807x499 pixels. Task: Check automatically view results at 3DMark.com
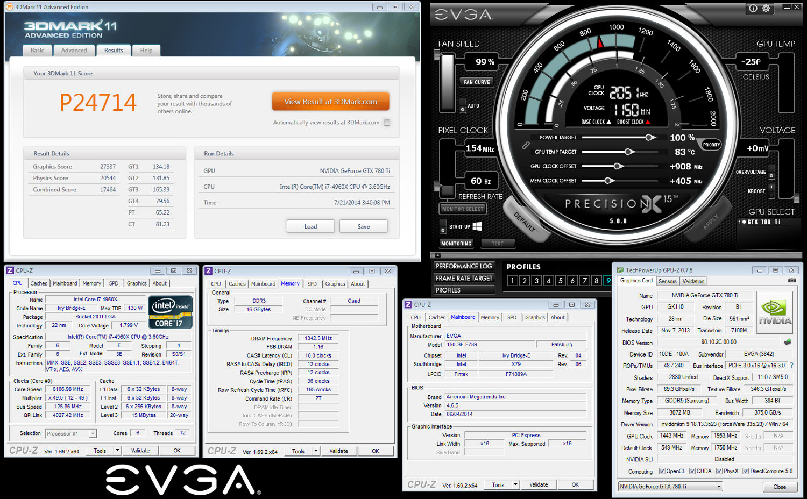[x=387, y=123]
